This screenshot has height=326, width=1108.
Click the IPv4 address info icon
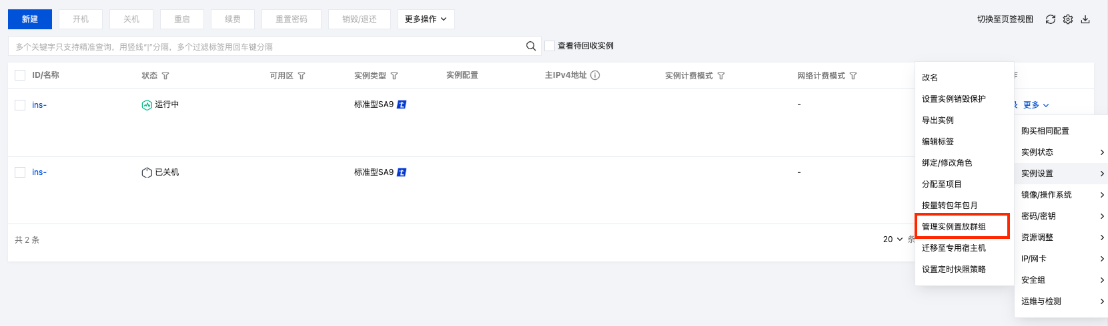point(595,75)
